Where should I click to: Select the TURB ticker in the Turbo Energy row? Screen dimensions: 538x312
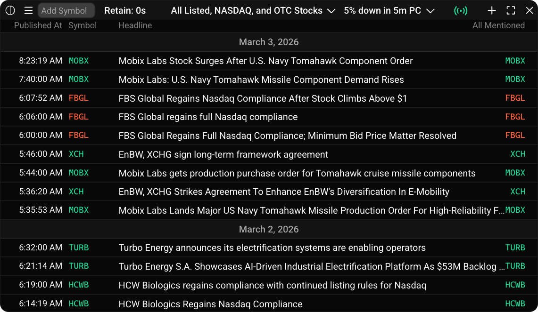coord(78,247)
